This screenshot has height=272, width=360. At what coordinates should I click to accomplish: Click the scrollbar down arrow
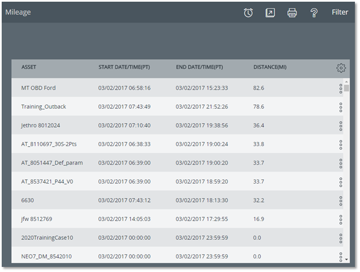click(x=346, y=260)
